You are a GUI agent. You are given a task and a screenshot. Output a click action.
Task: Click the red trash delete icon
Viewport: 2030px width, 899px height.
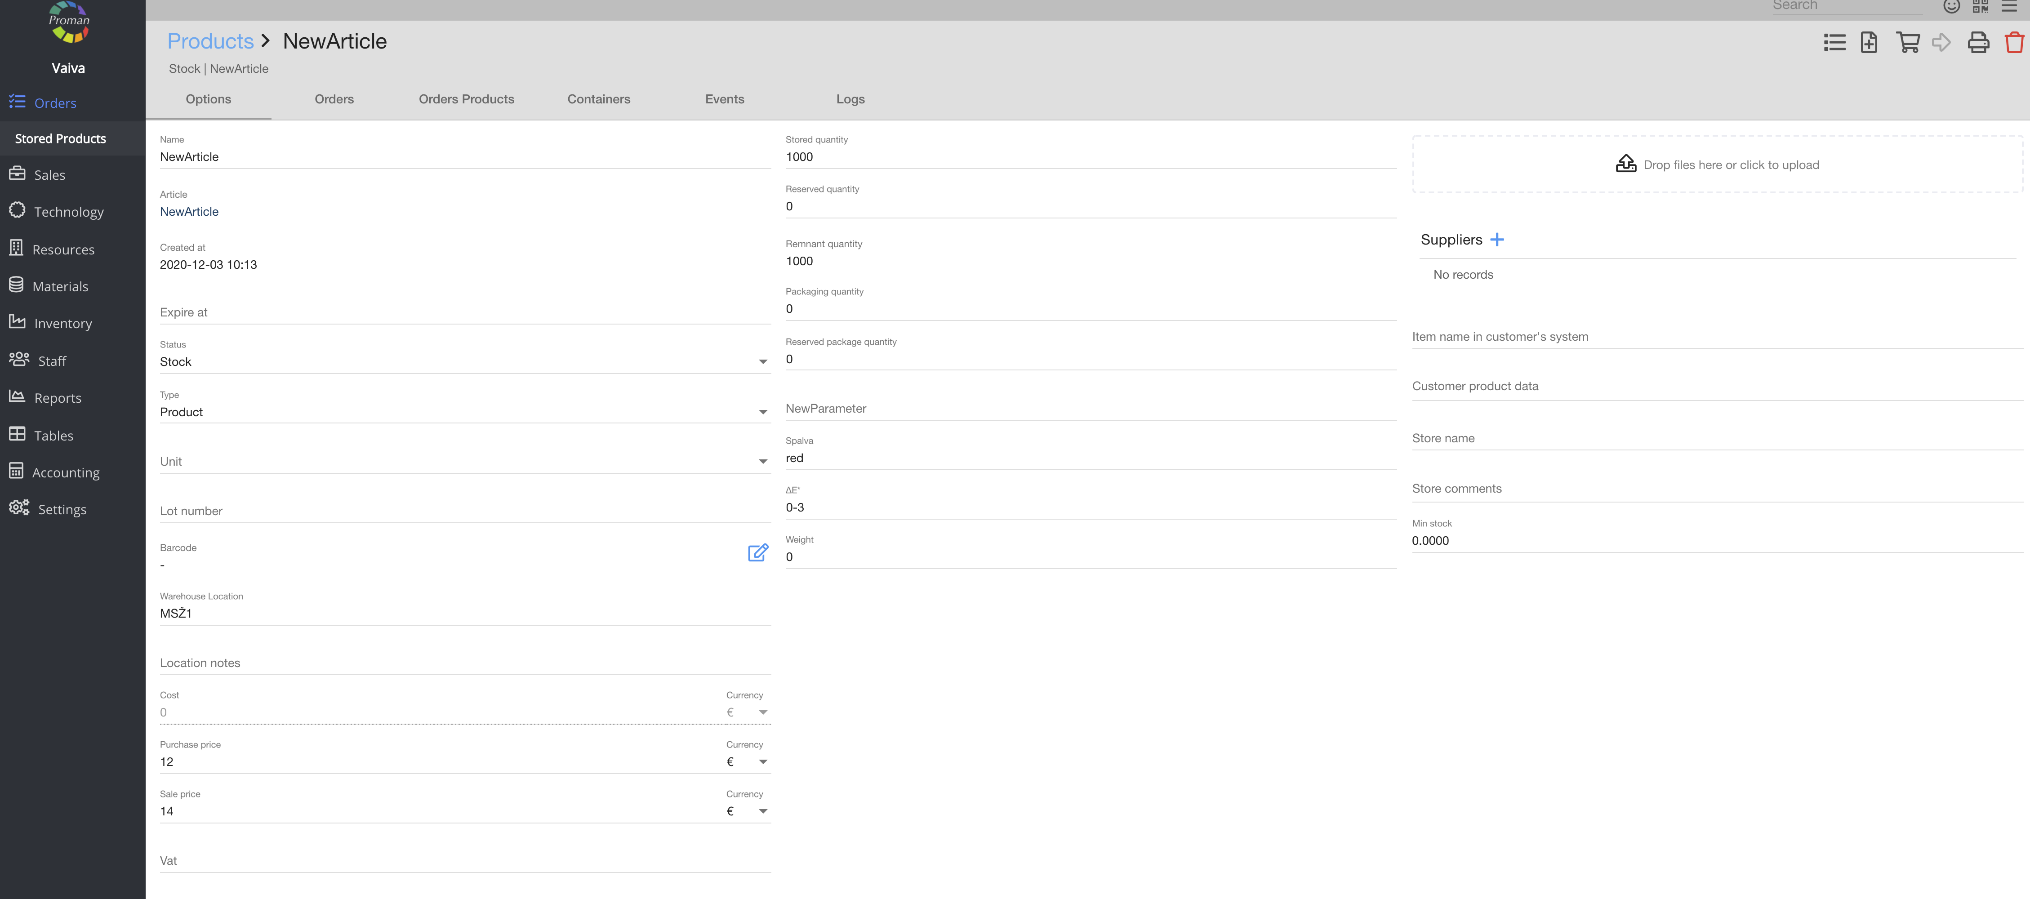tap(2013, 43)
